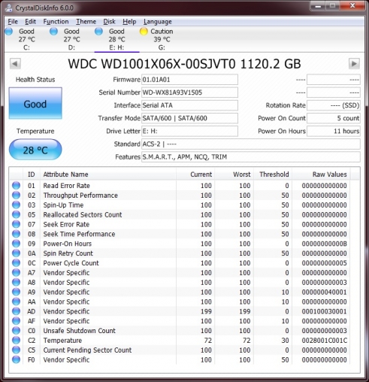Open the Language menu
The image size is (369, 382).
[158, 22]
